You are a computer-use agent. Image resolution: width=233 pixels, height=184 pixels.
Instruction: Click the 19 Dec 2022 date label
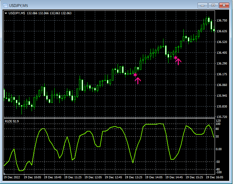pos(12,177)
